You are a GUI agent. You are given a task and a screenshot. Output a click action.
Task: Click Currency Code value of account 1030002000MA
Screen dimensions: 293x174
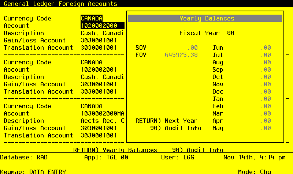(92, 106)
